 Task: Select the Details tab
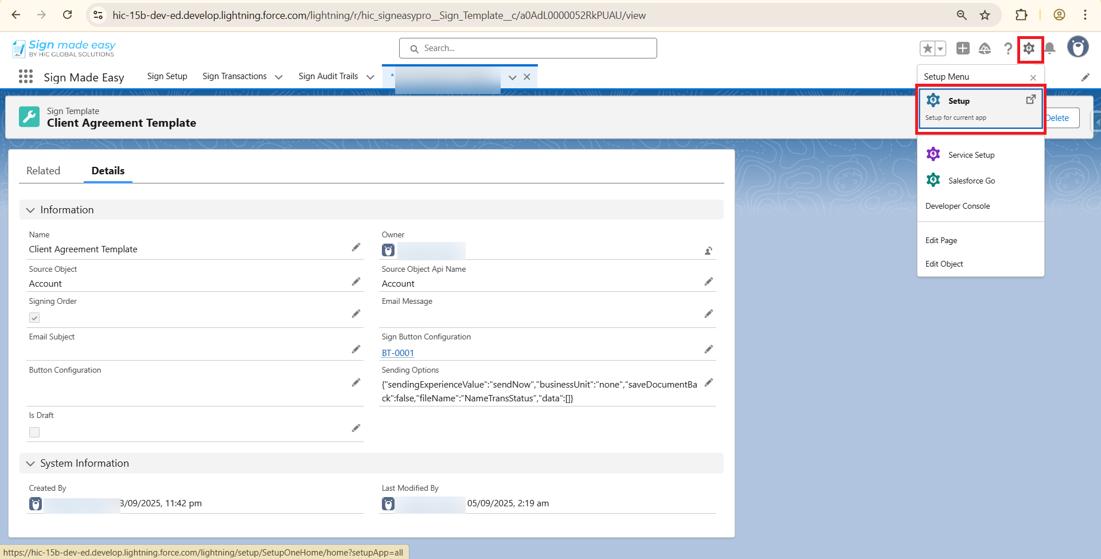tap(108, 171)
